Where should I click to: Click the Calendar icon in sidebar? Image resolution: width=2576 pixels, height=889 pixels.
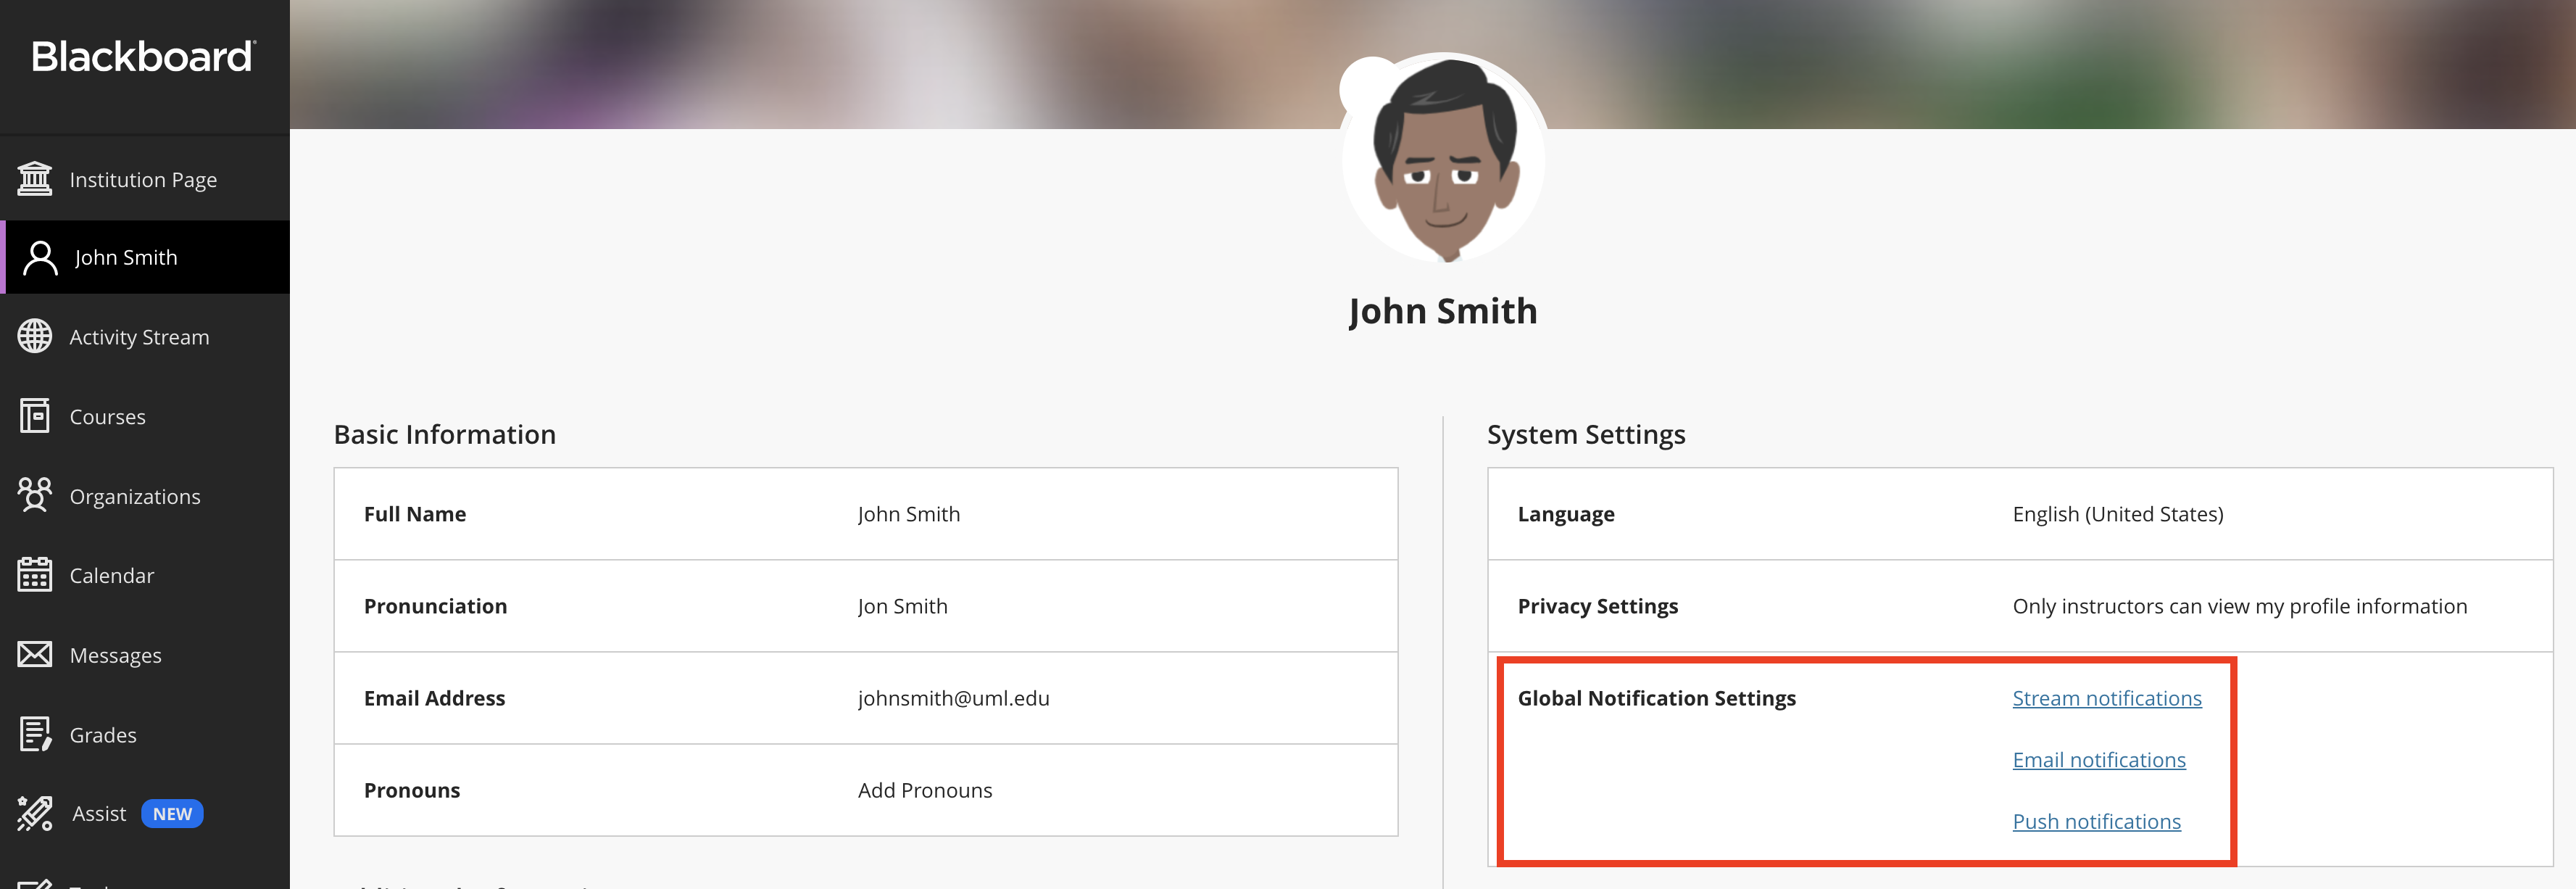[35, 575]
